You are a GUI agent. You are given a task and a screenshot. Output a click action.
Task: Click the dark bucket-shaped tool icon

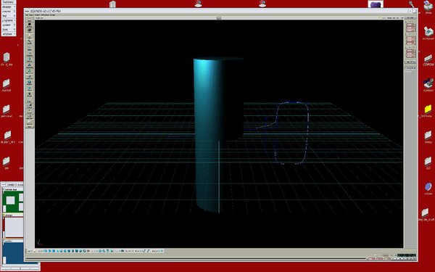point(30,94)
